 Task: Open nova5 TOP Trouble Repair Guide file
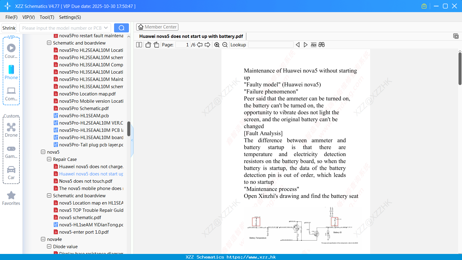coord(88,210)
